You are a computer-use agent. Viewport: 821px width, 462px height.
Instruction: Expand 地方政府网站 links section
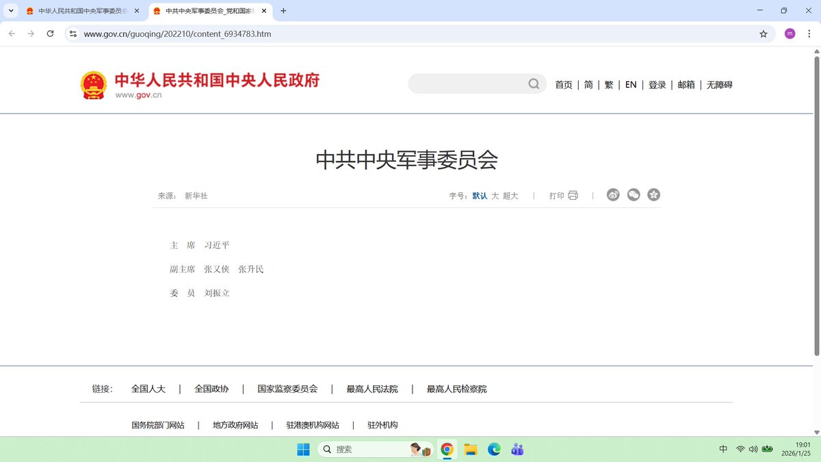(x=235, y=425)
